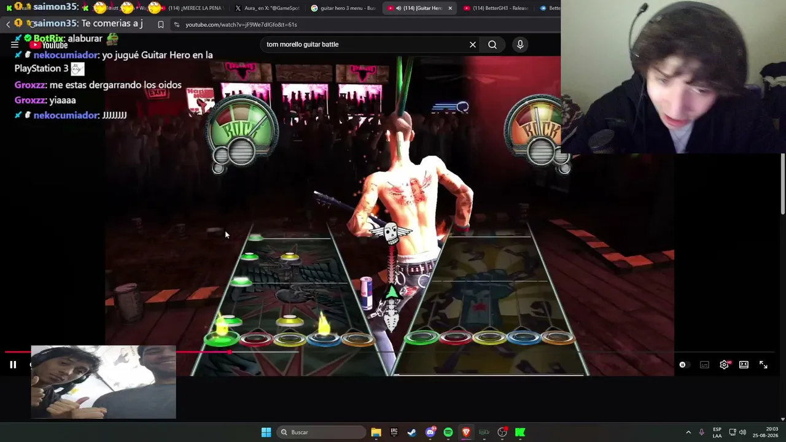Bookmark this page via bookmark icon

pyautogui.click(x=160, y=25)
